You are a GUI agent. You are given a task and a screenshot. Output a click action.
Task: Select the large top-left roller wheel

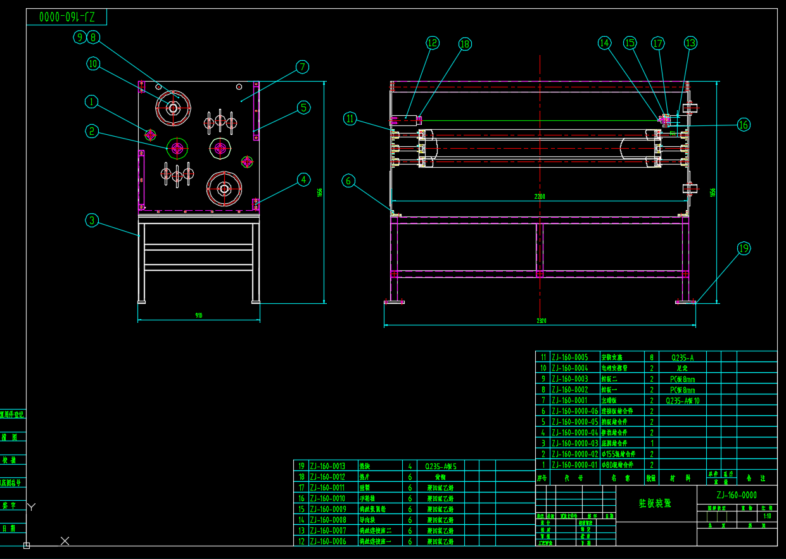[173, 108]
